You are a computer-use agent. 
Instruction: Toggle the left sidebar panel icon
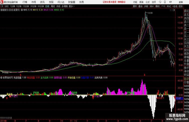pyautogui.click(x=2, y=6)
